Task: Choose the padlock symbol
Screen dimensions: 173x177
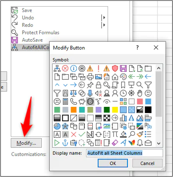Action: 99,85
